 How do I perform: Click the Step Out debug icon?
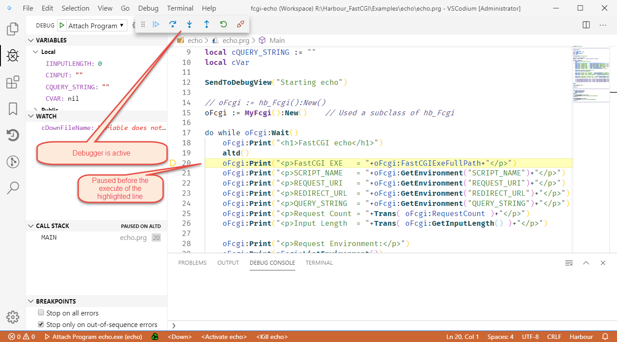(x=206, y=24)
